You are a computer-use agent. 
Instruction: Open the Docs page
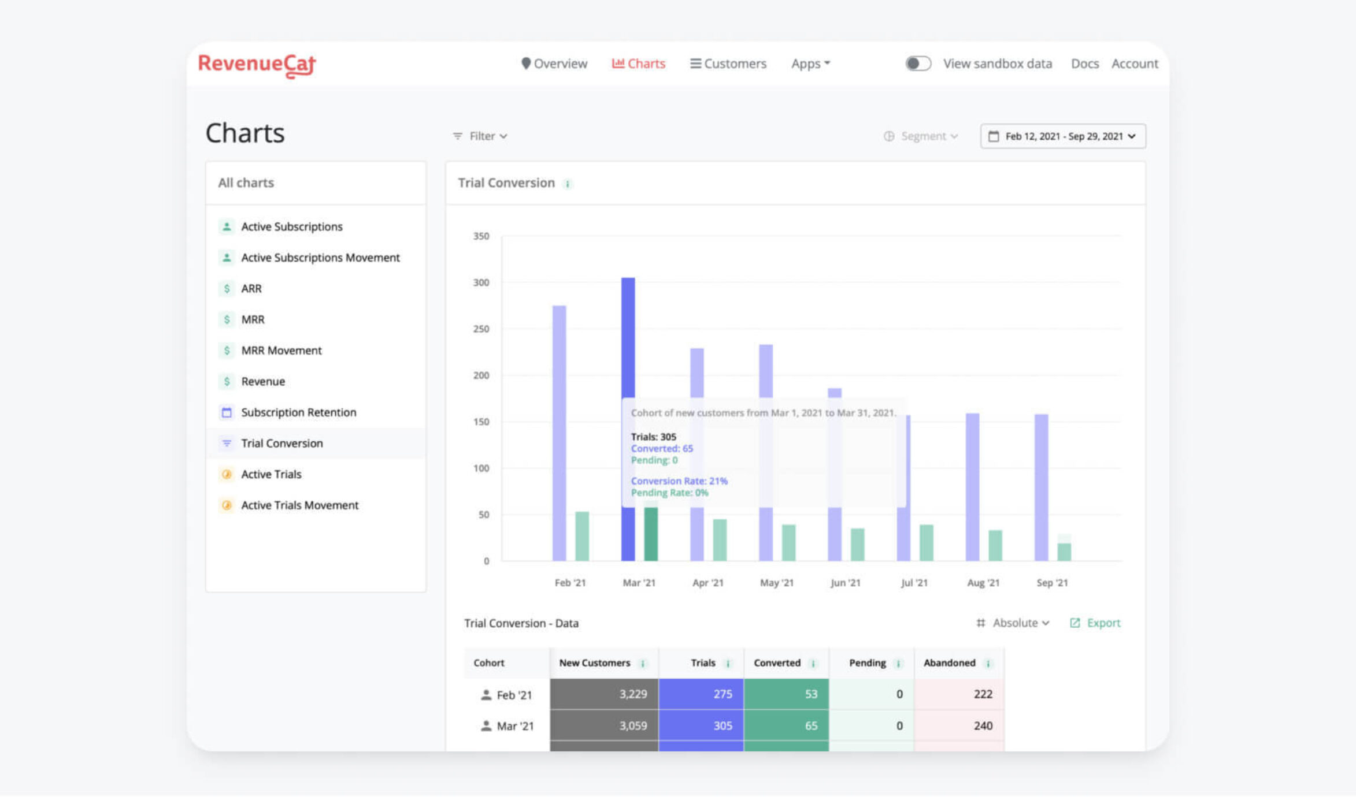click(x=1084, y=64)
